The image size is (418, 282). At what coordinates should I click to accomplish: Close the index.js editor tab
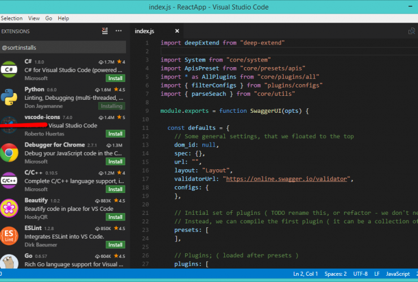(177, 31)
